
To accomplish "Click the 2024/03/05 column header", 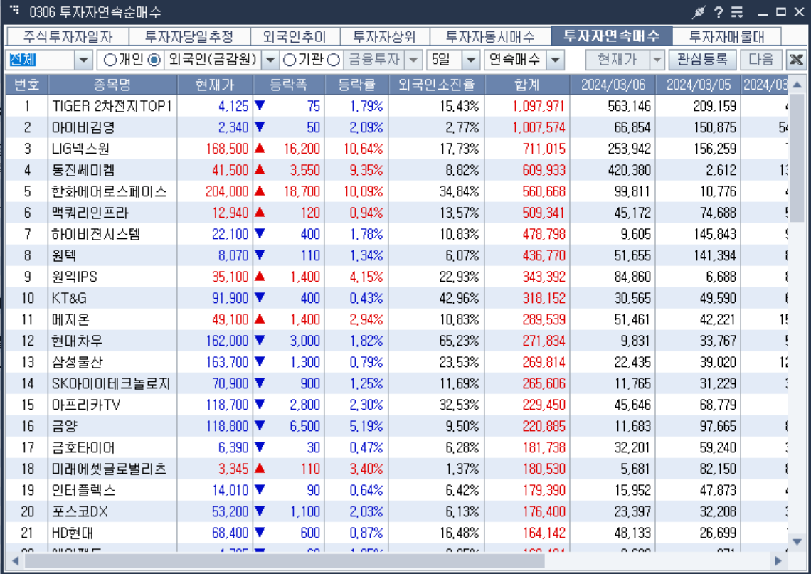I will pos(699,85).
